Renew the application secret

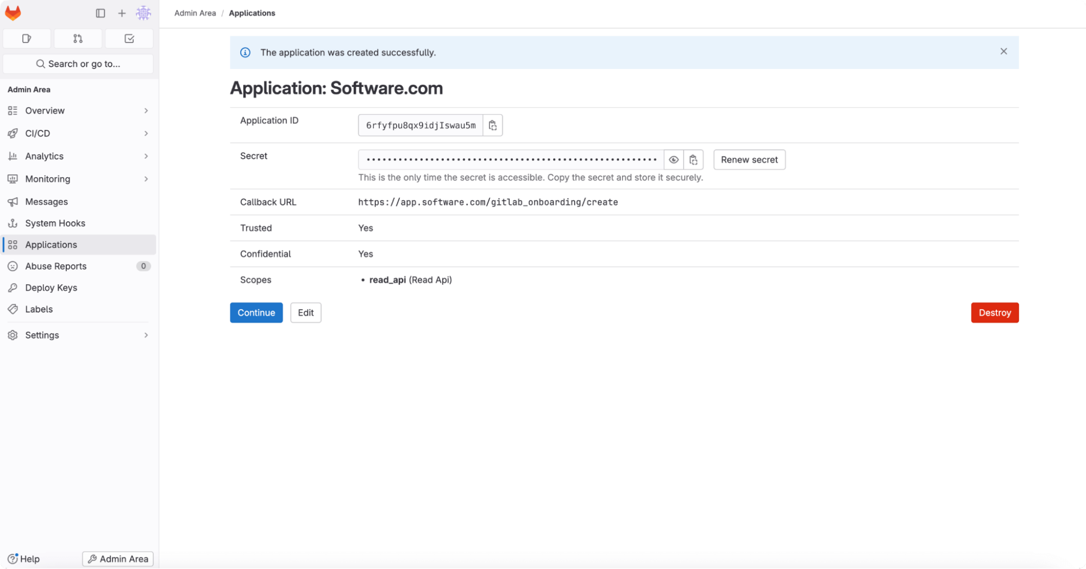tap(749, 159)
